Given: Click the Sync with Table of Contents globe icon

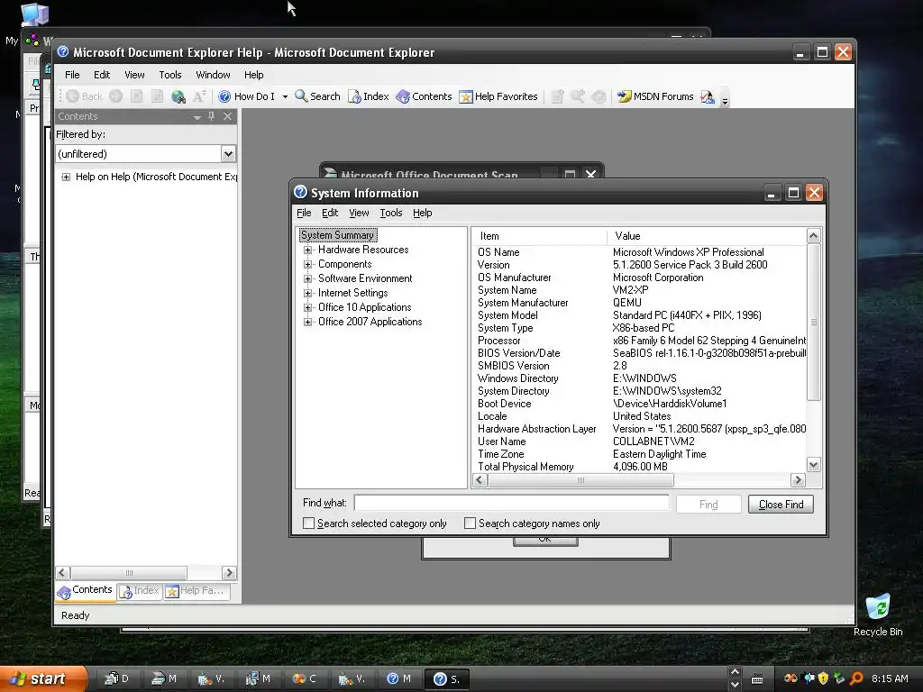Looking at the screenshot, I should point(178,96).
